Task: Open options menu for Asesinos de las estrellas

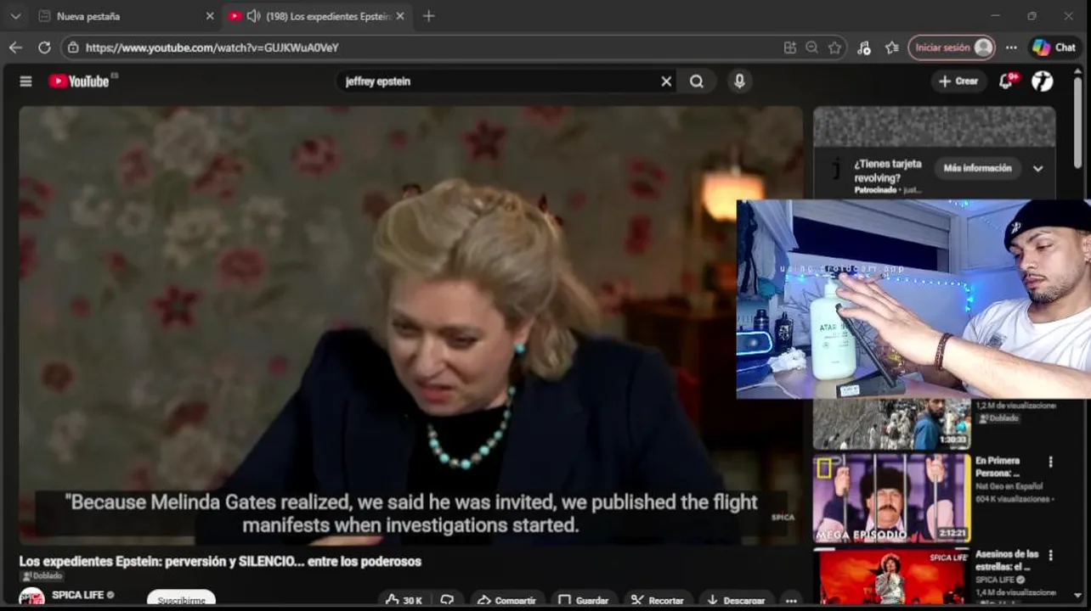Action: click(1050, 556)
